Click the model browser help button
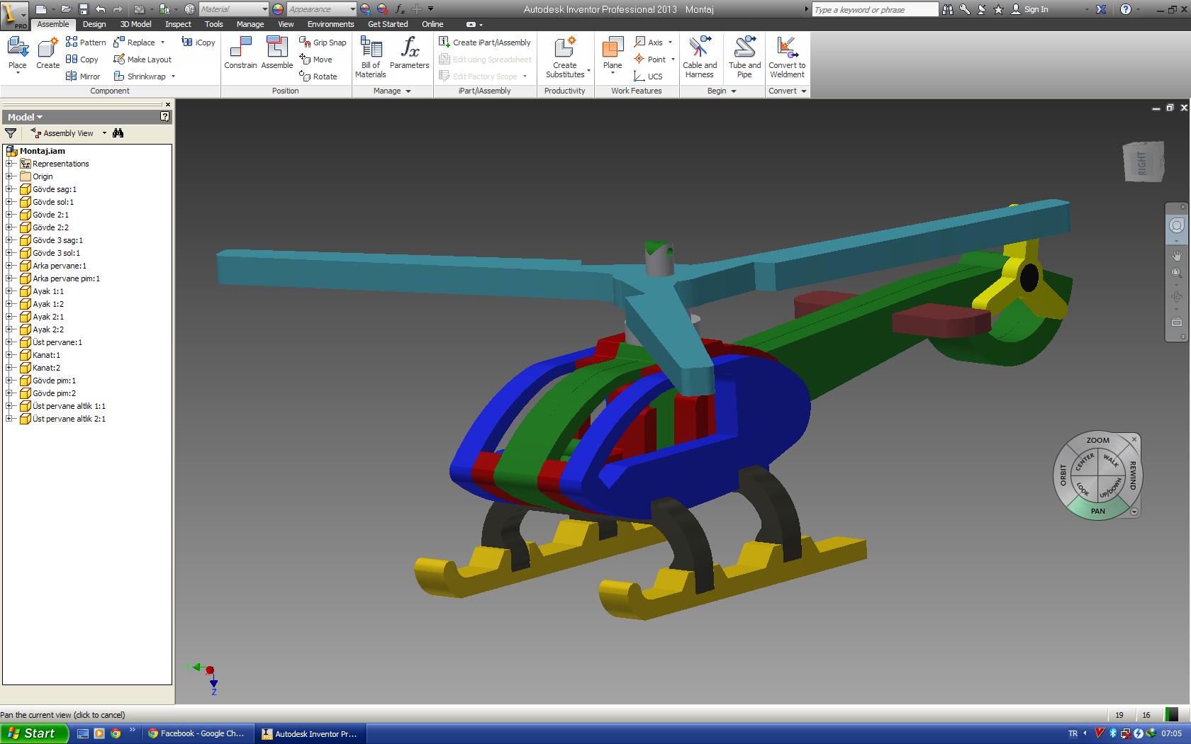The width and height of the screenshot is (1191, 744). pyautogui.click(x=165, y=116)
